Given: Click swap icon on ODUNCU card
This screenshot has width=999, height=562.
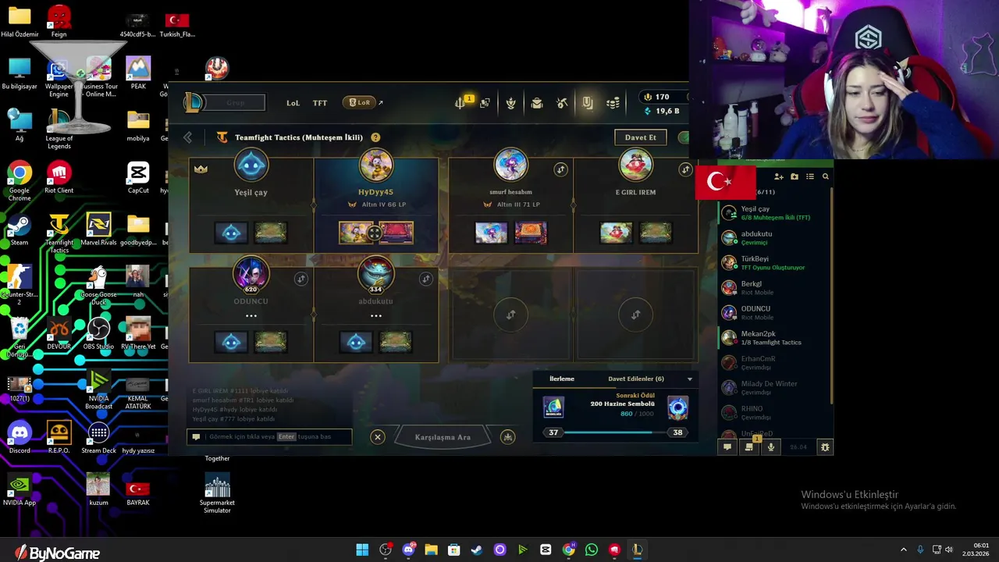Looking at the screenshot, I should point(301,279).
